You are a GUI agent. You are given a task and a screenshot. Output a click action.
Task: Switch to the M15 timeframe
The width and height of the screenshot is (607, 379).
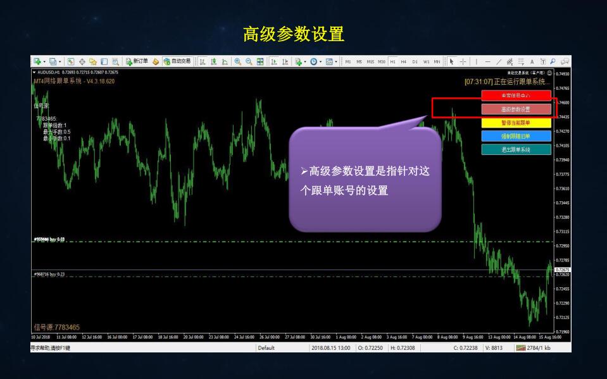[370, 61]
